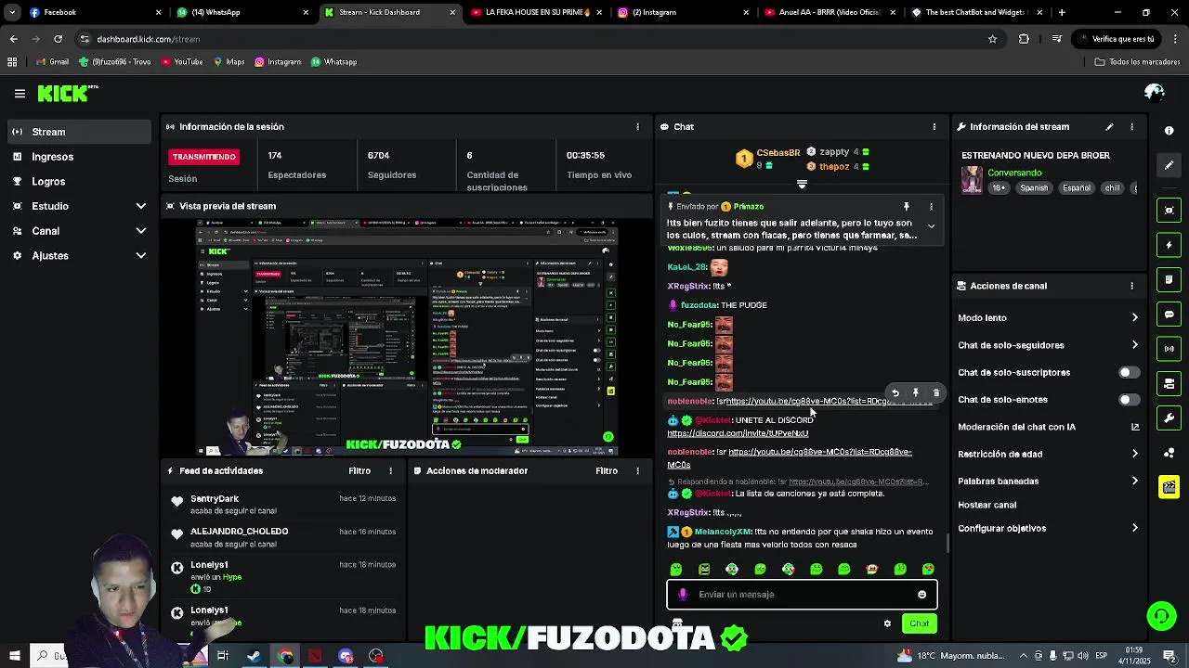Switch to the Instagram browser tab

point(681,12)
